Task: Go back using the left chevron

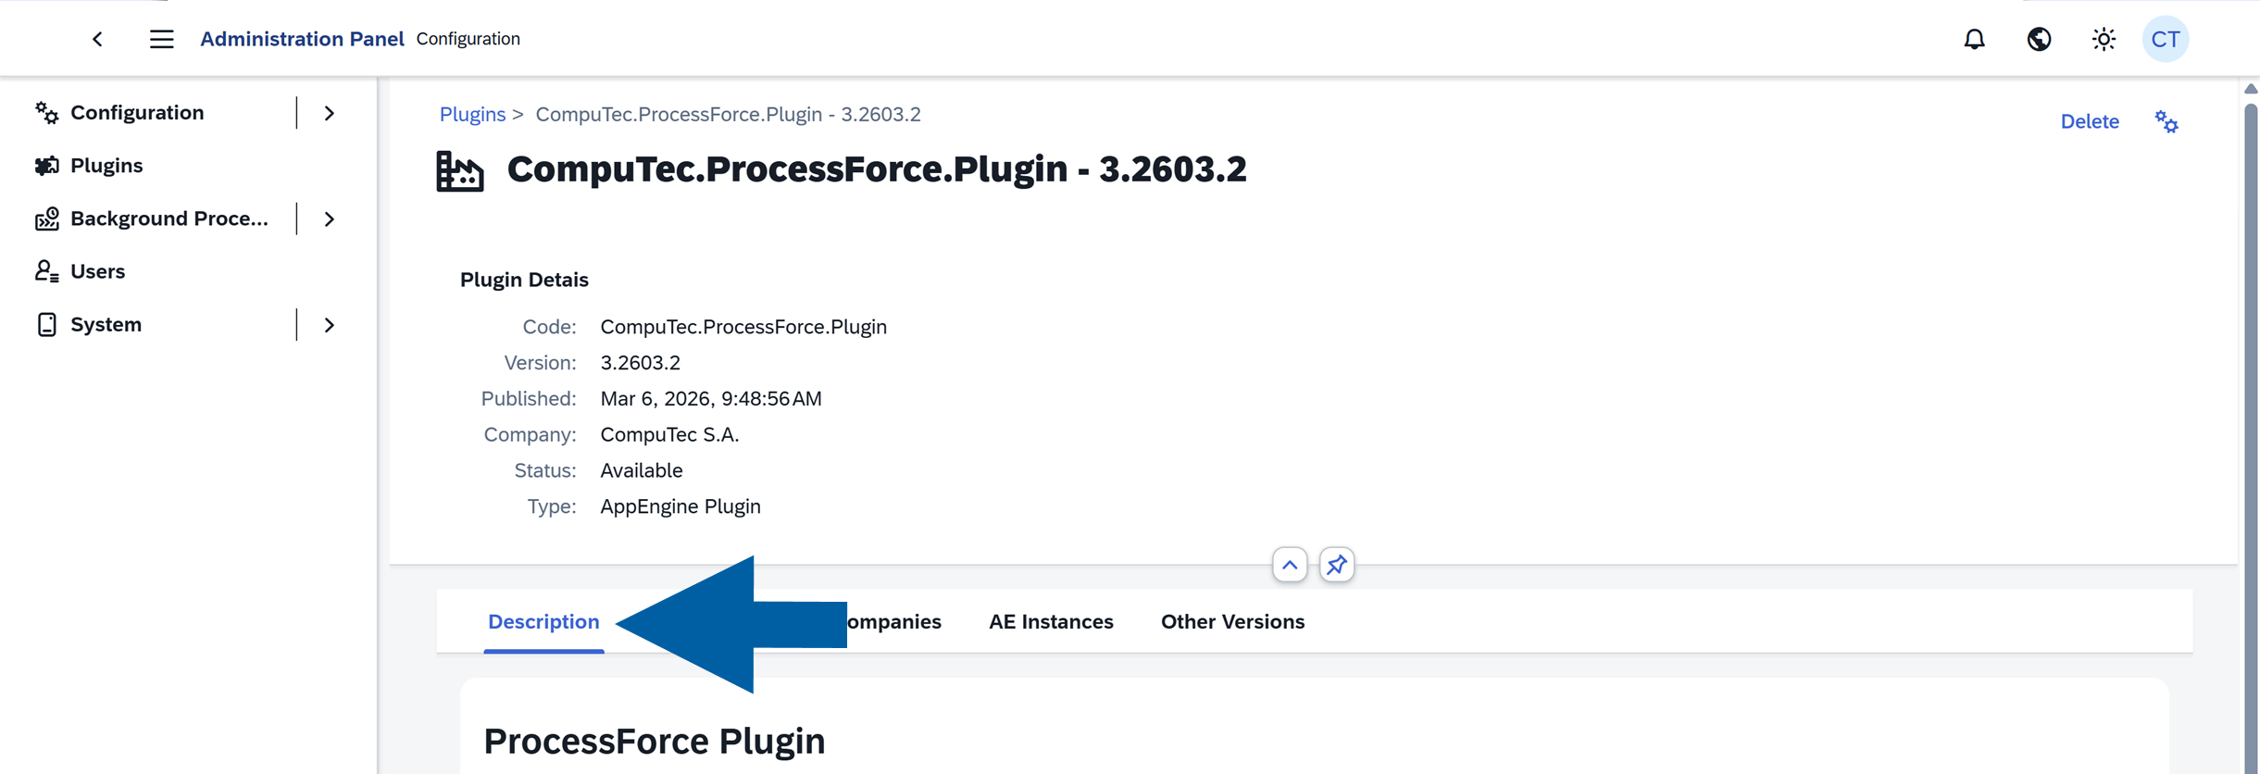Action: tap(97, 39)
